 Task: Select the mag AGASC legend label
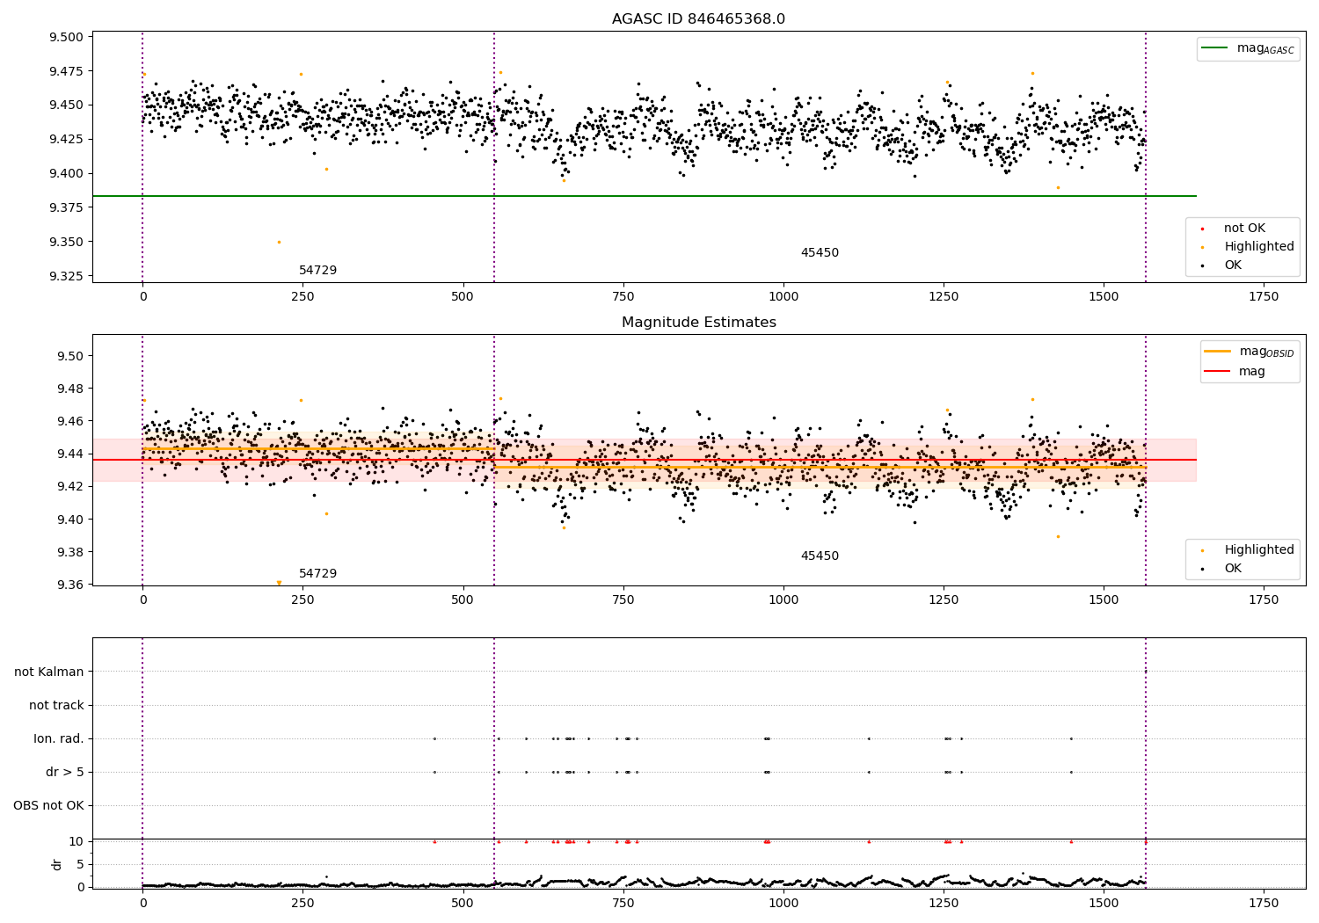pyautogui.click(x=1265, y=49)
